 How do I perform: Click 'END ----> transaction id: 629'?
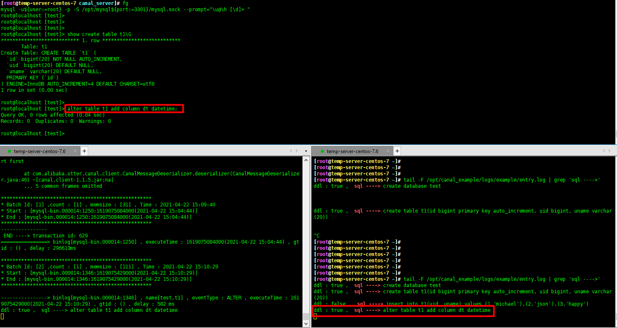46,236
